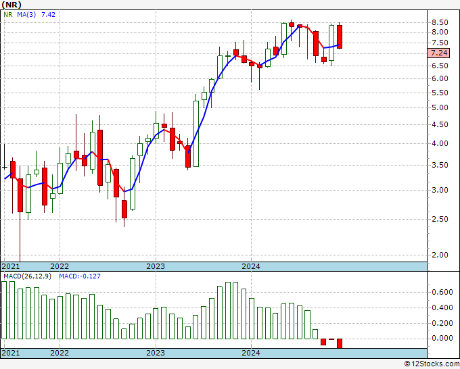Click the last red negative MACD histogram bar

pos(340,343)
